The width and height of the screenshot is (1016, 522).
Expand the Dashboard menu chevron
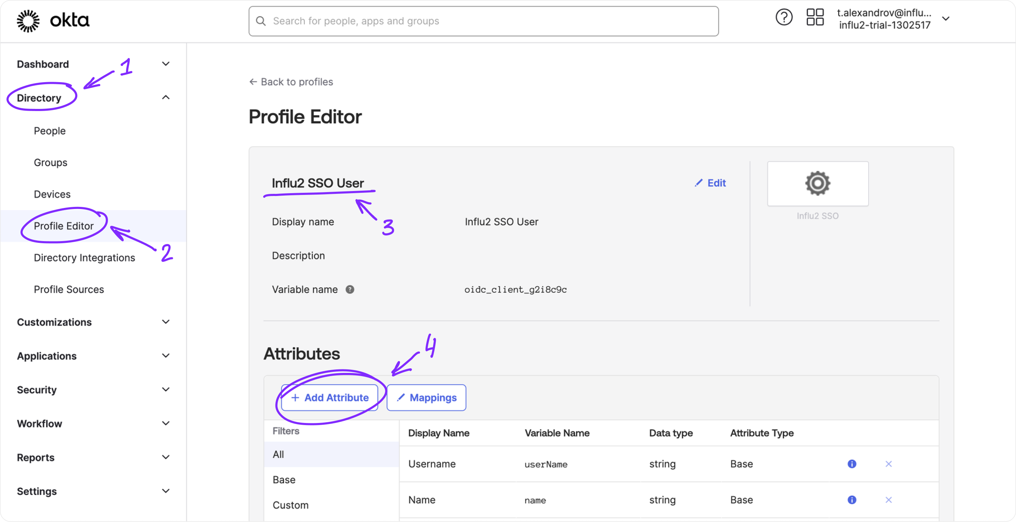166,64
